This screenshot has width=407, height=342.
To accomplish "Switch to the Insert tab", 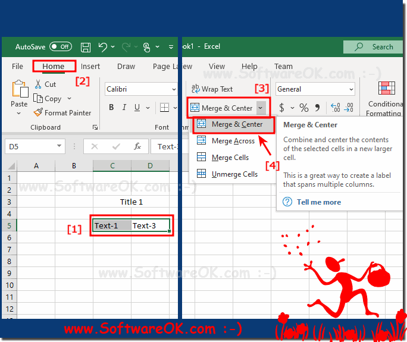I will click(x=90, y=67).
